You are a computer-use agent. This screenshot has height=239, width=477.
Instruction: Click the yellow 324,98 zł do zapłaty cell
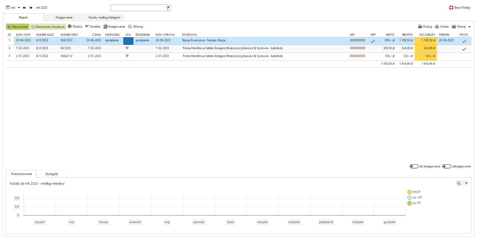click(426, 49)
